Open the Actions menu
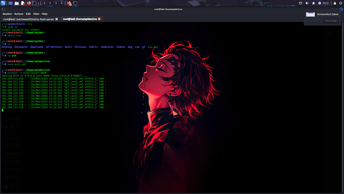 click(19, 14)
